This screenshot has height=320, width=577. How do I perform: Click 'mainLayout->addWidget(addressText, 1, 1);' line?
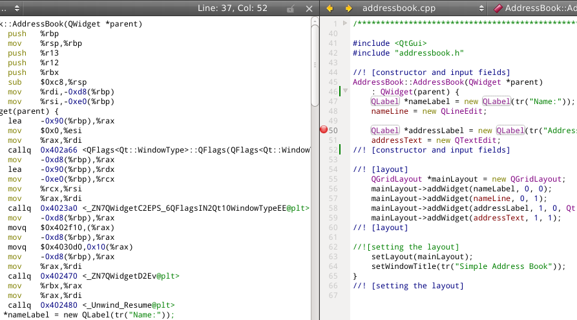coord(466,218)
